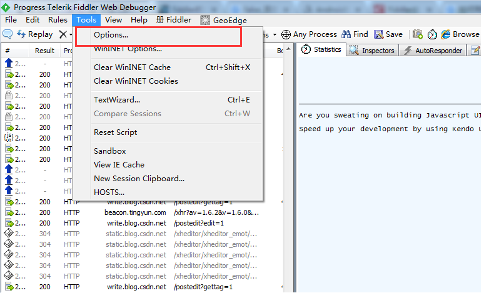Image resolution: width=484 pixels, height=293 pixels.
Task: Click the Save toolbar button
Action: coord(388,34)
